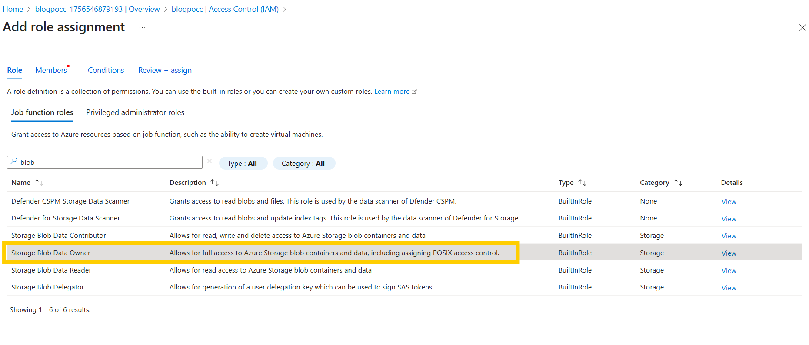Select the Storage Blob Data Contributor role
This screenshot has height=345, width=809.
click(59, 236)
